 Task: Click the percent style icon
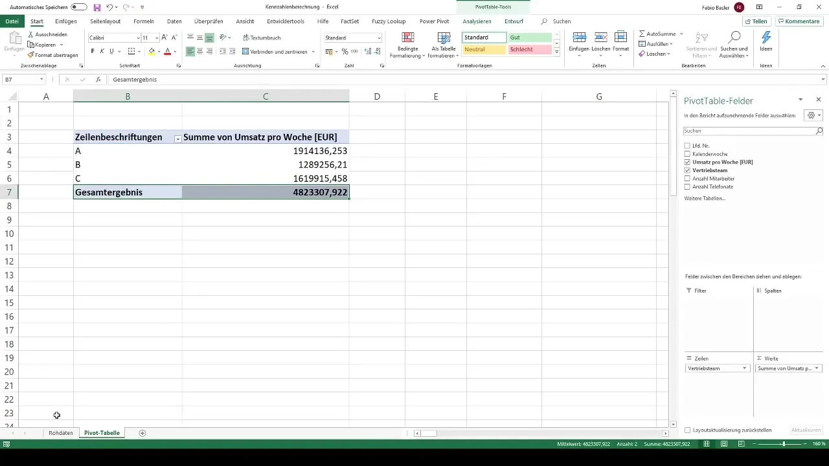click(345, 51)
